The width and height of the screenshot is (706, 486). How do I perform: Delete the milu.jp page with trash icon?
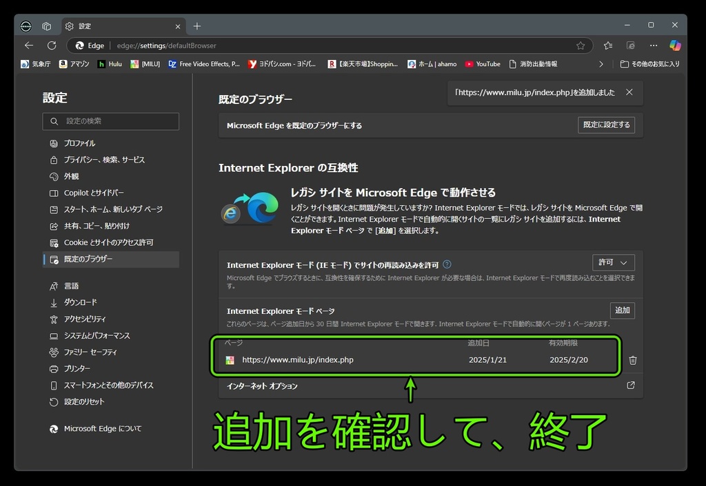tap(633, 360)
